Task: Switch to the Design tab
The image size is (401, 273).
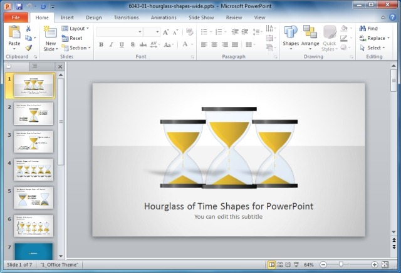Action: (94, 17)
